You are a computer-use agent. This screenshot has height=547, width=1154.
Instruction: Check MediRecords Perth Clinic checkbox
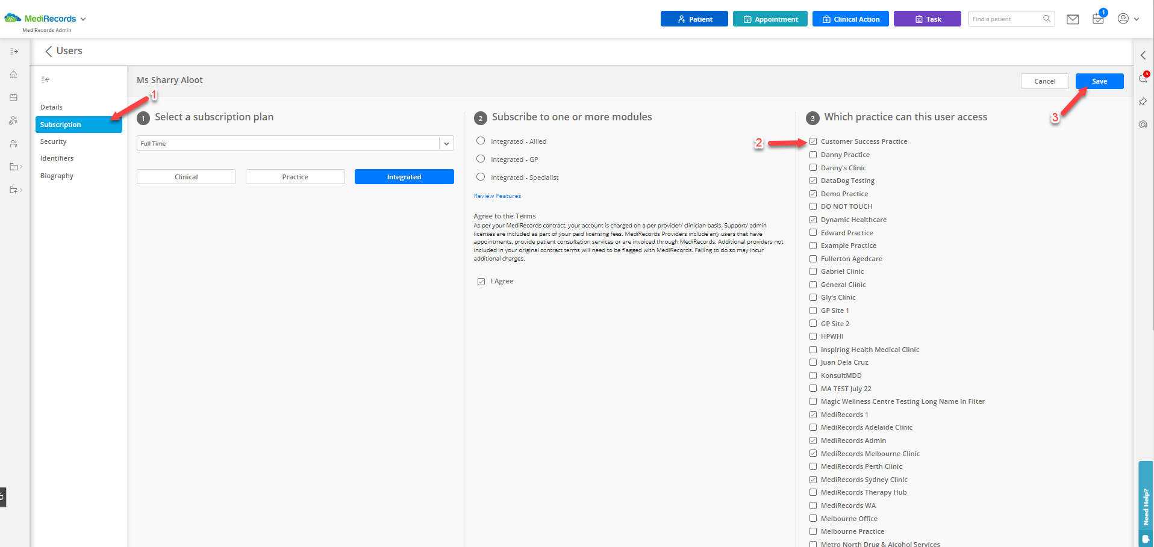(x=813, y=466)
